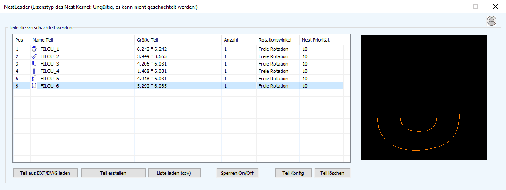
Task: Click the F-shaped FILOU_5 part icon
Action: pos(34,79)
